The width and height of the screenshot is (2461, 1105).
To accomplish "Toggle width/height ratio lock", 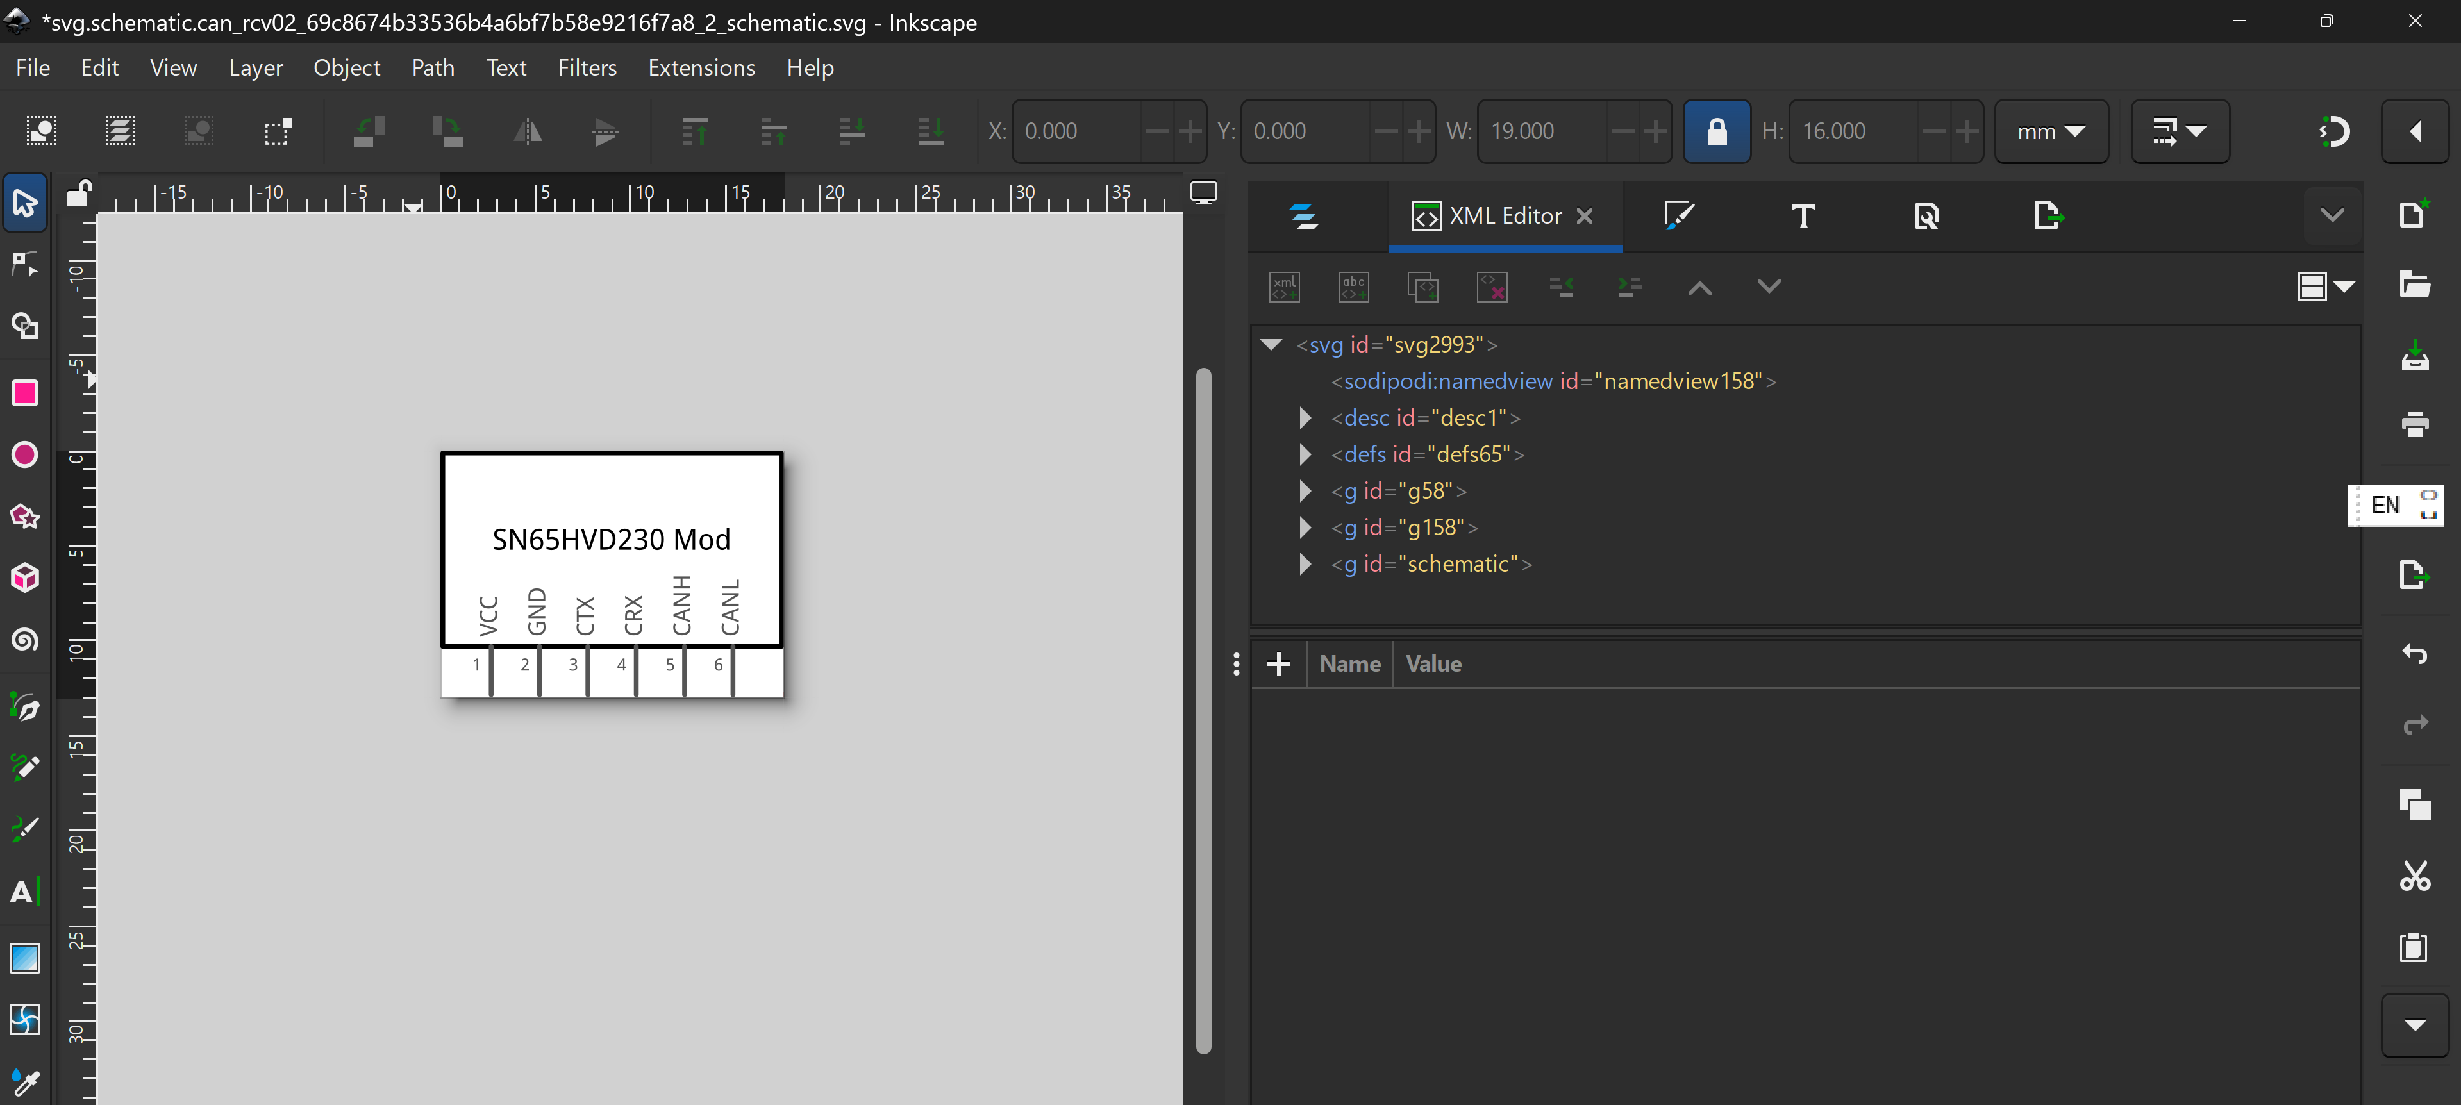I will [x=1716, y=132].
